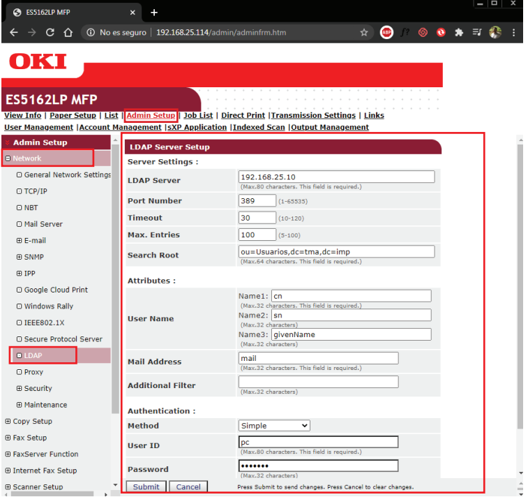This screenshot has height=497, width=528.
Task: Expand the SNMP tree item
Action: pos(20,257)
